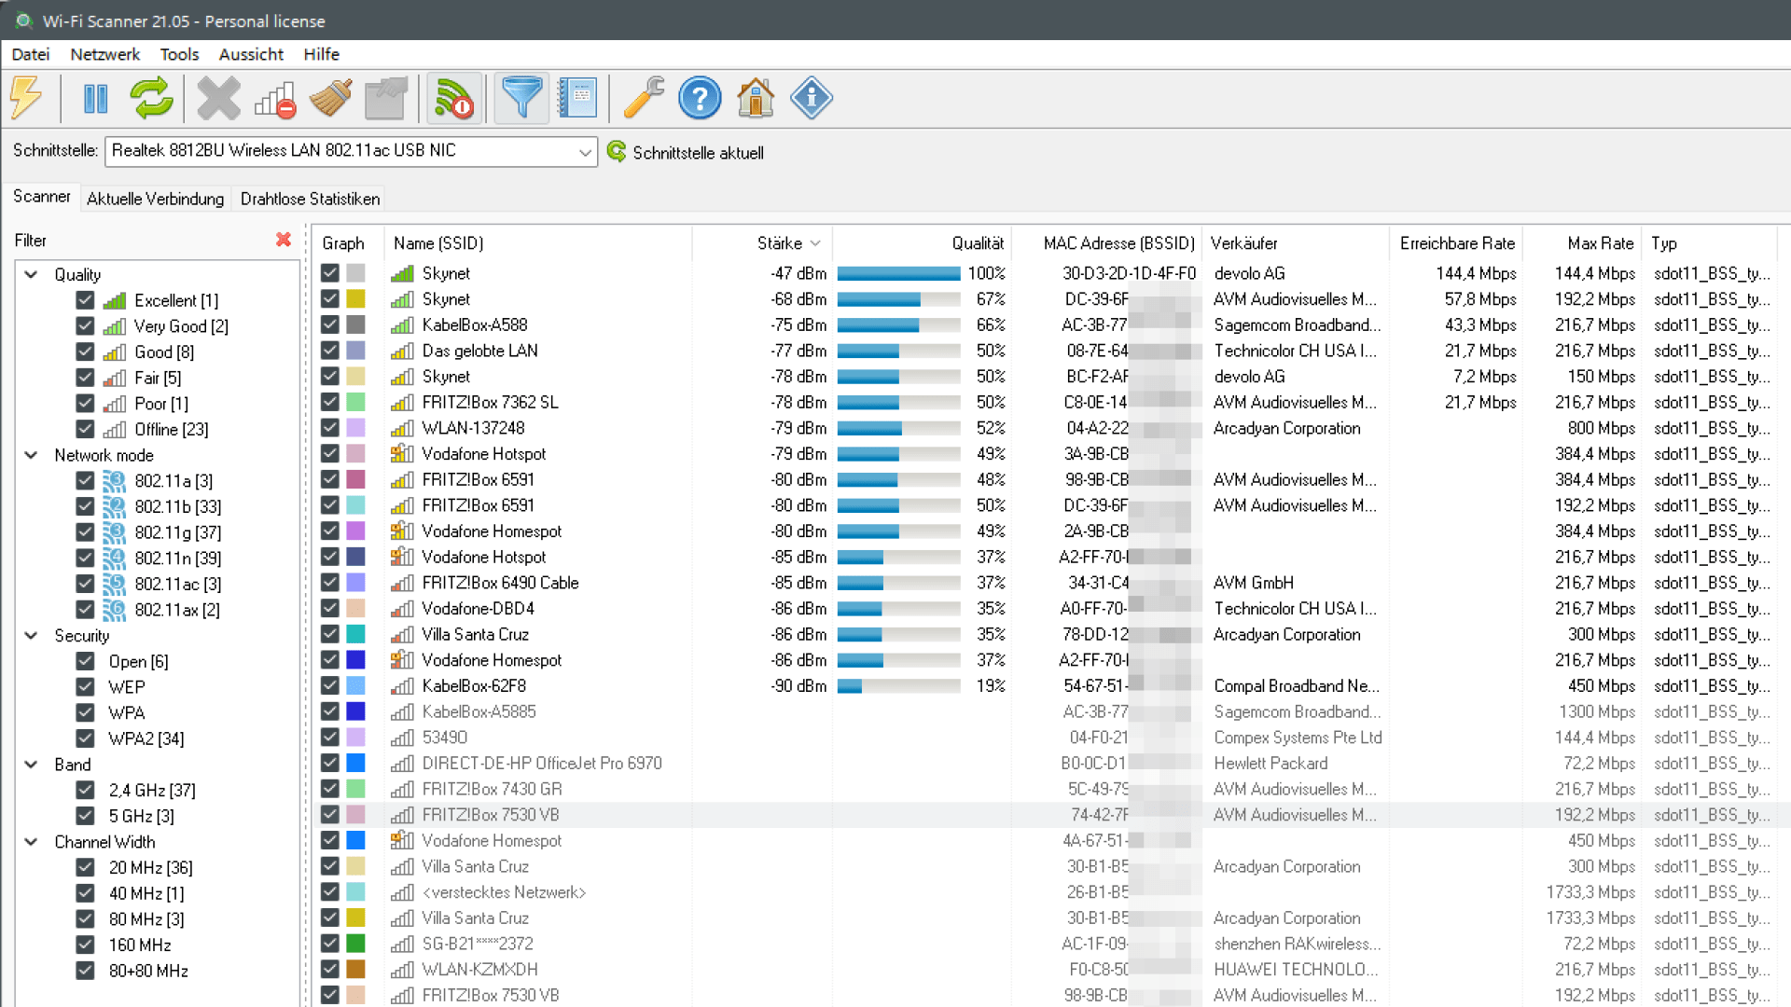The height and width of the screenshot is (1007, 1791).
Task: Sort by the Verkäufer column header
Action: tap(1295, 243)
